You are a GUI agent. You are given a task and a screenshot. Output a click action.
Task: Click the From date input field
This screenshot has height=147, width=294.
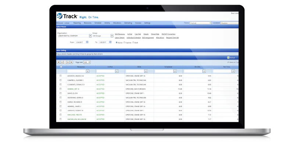[x=80, y=42]
